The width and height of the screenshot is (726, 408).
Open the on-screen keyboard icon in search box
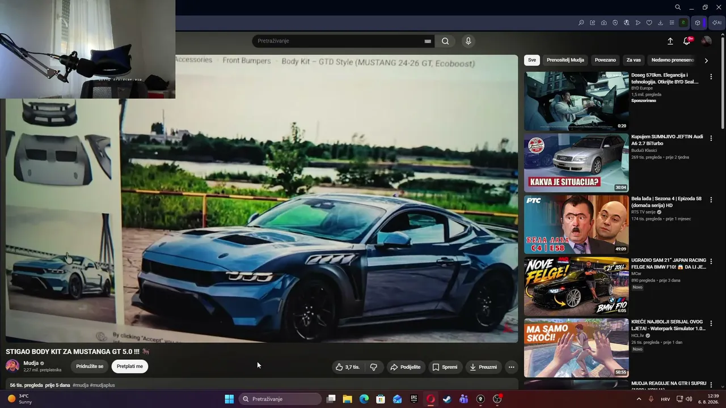(428, 41)
